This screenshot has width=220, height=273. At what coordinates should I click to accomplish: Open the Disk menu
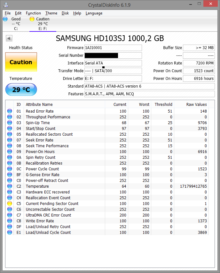coord(65,13)
